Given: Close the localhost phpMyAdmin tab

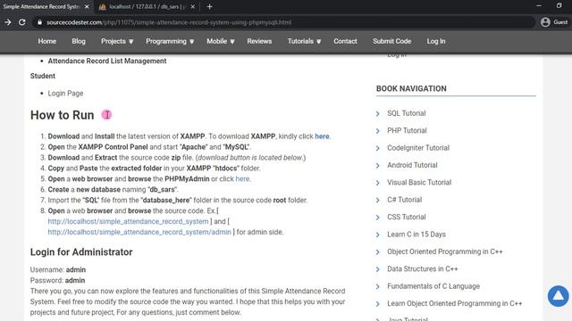Looking at the screenshot, I should pos(193,6).
